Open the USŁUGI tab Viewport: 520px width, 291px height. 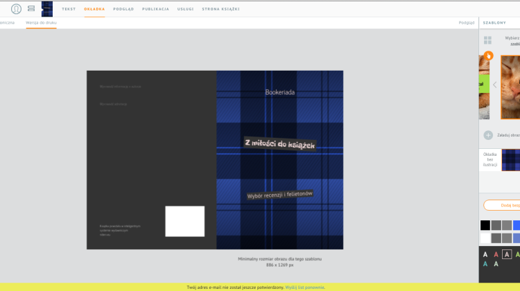pos(185,9)
